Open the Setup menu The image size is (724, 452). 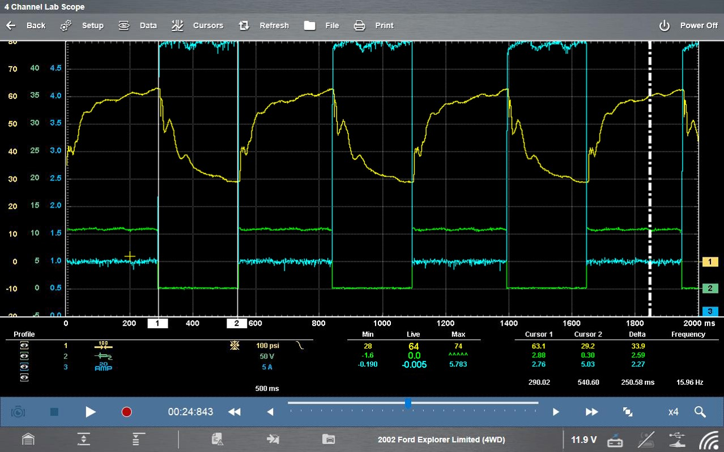click(x=82, y=25)
